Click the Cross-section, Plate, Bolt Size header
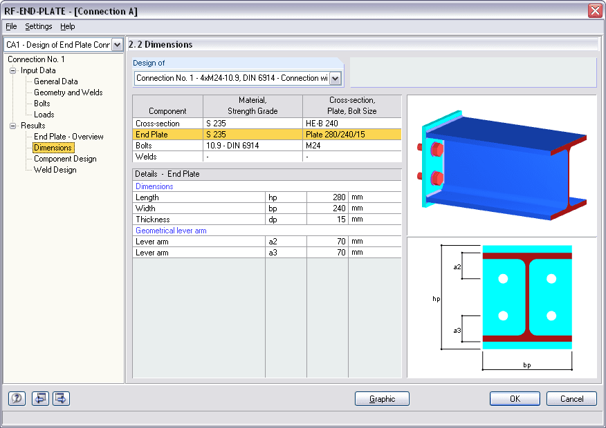The image size is (606, 428). click(351, 106)
